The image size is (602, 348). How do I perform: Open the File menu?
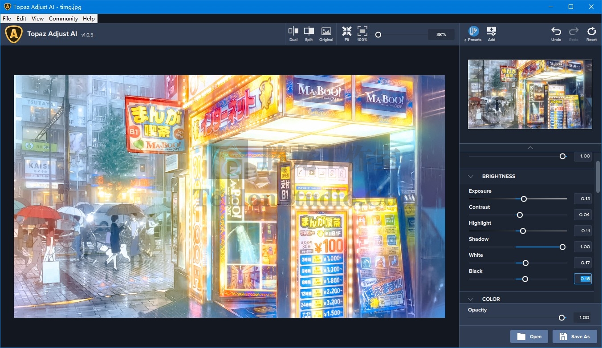7,19
